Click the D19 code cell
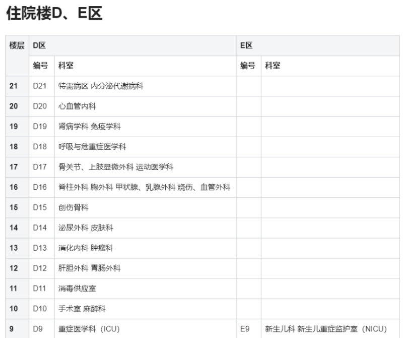The image size is (403, 338). point(42,127)
